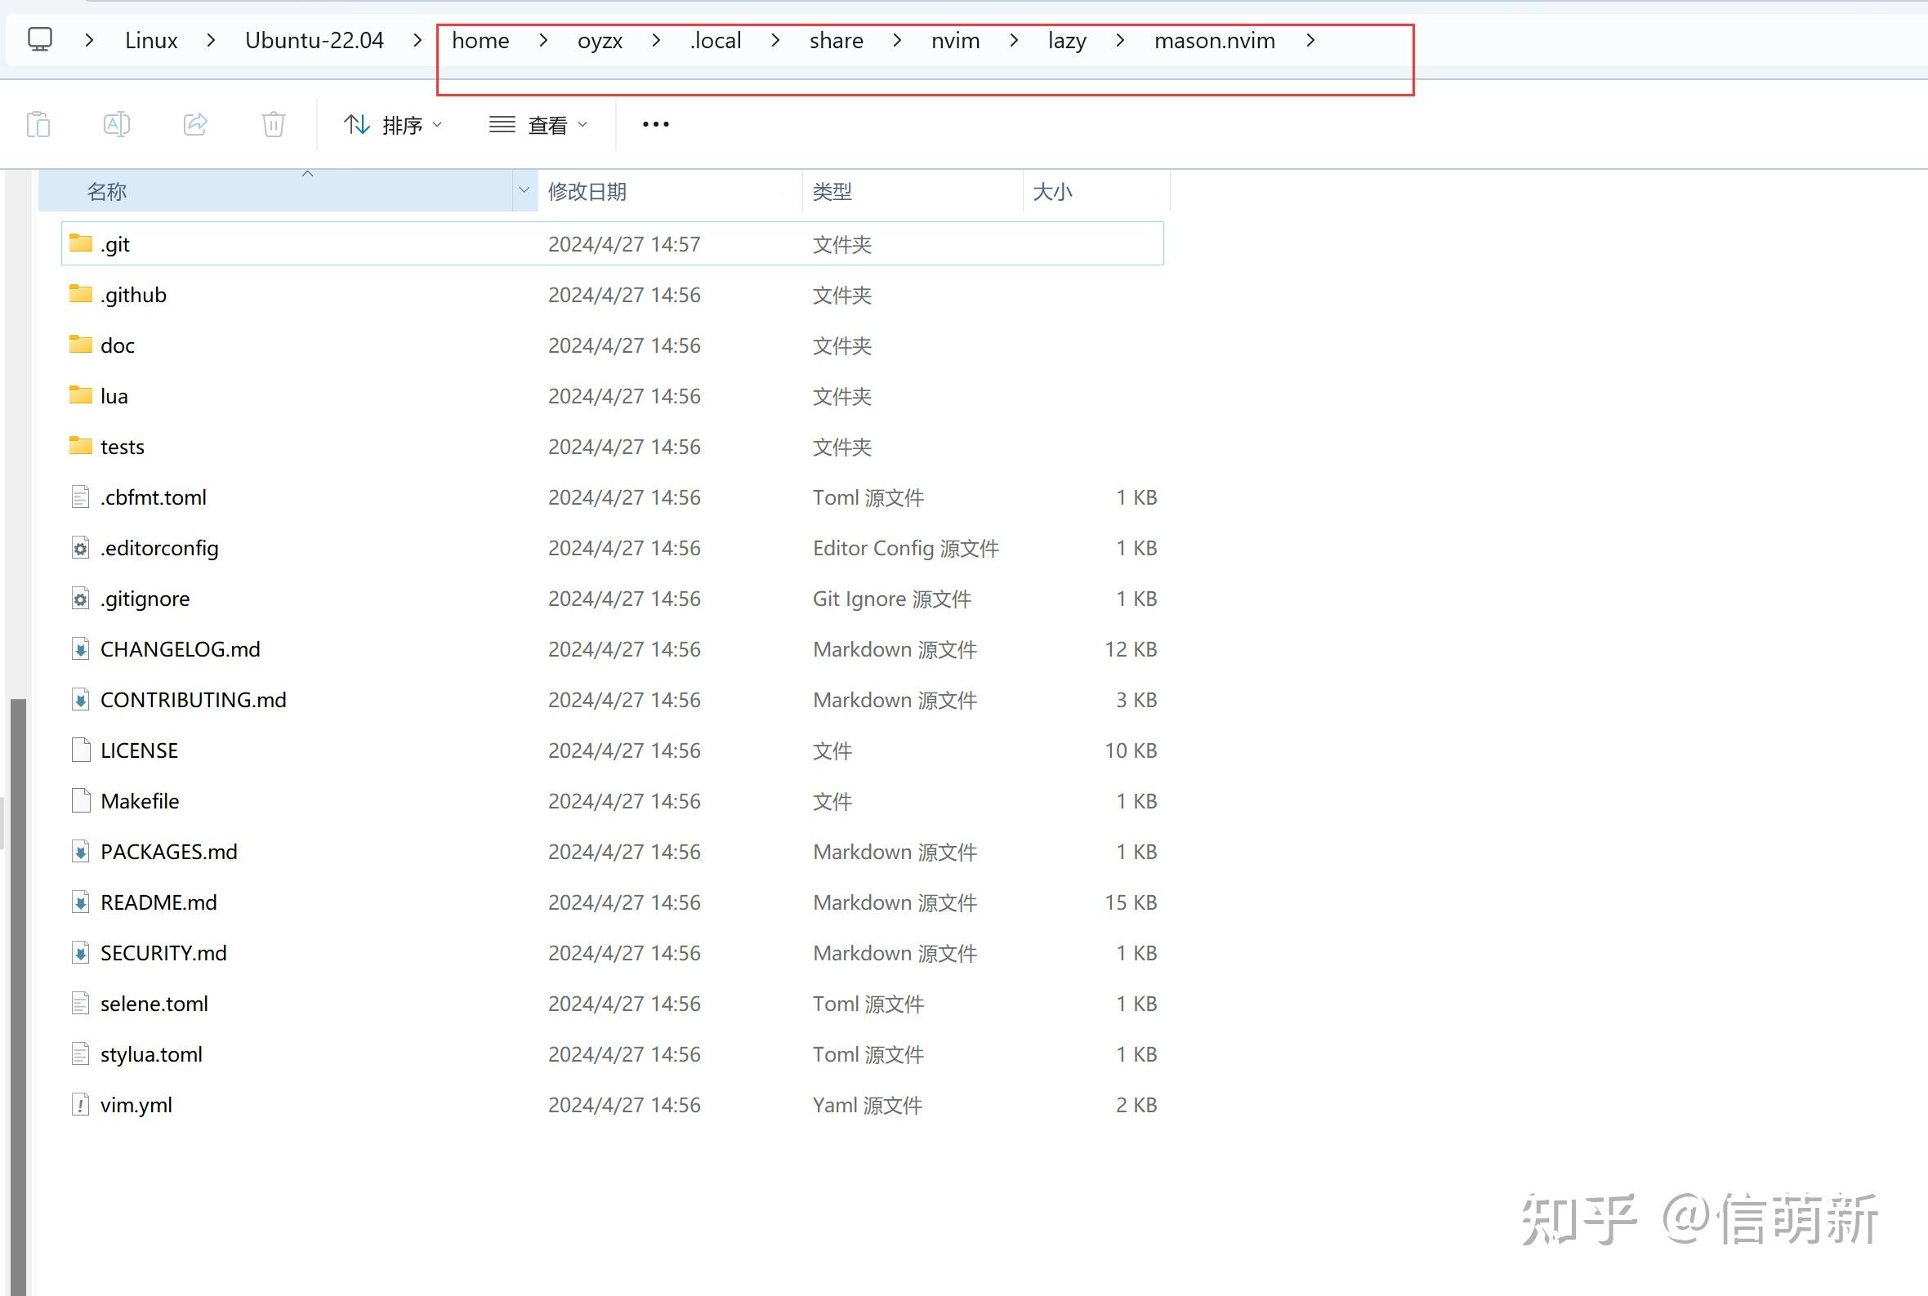Open the 名称 column filter dropdown arrow
This screenshot has height=1296, width=1928.
click(524, 191)
